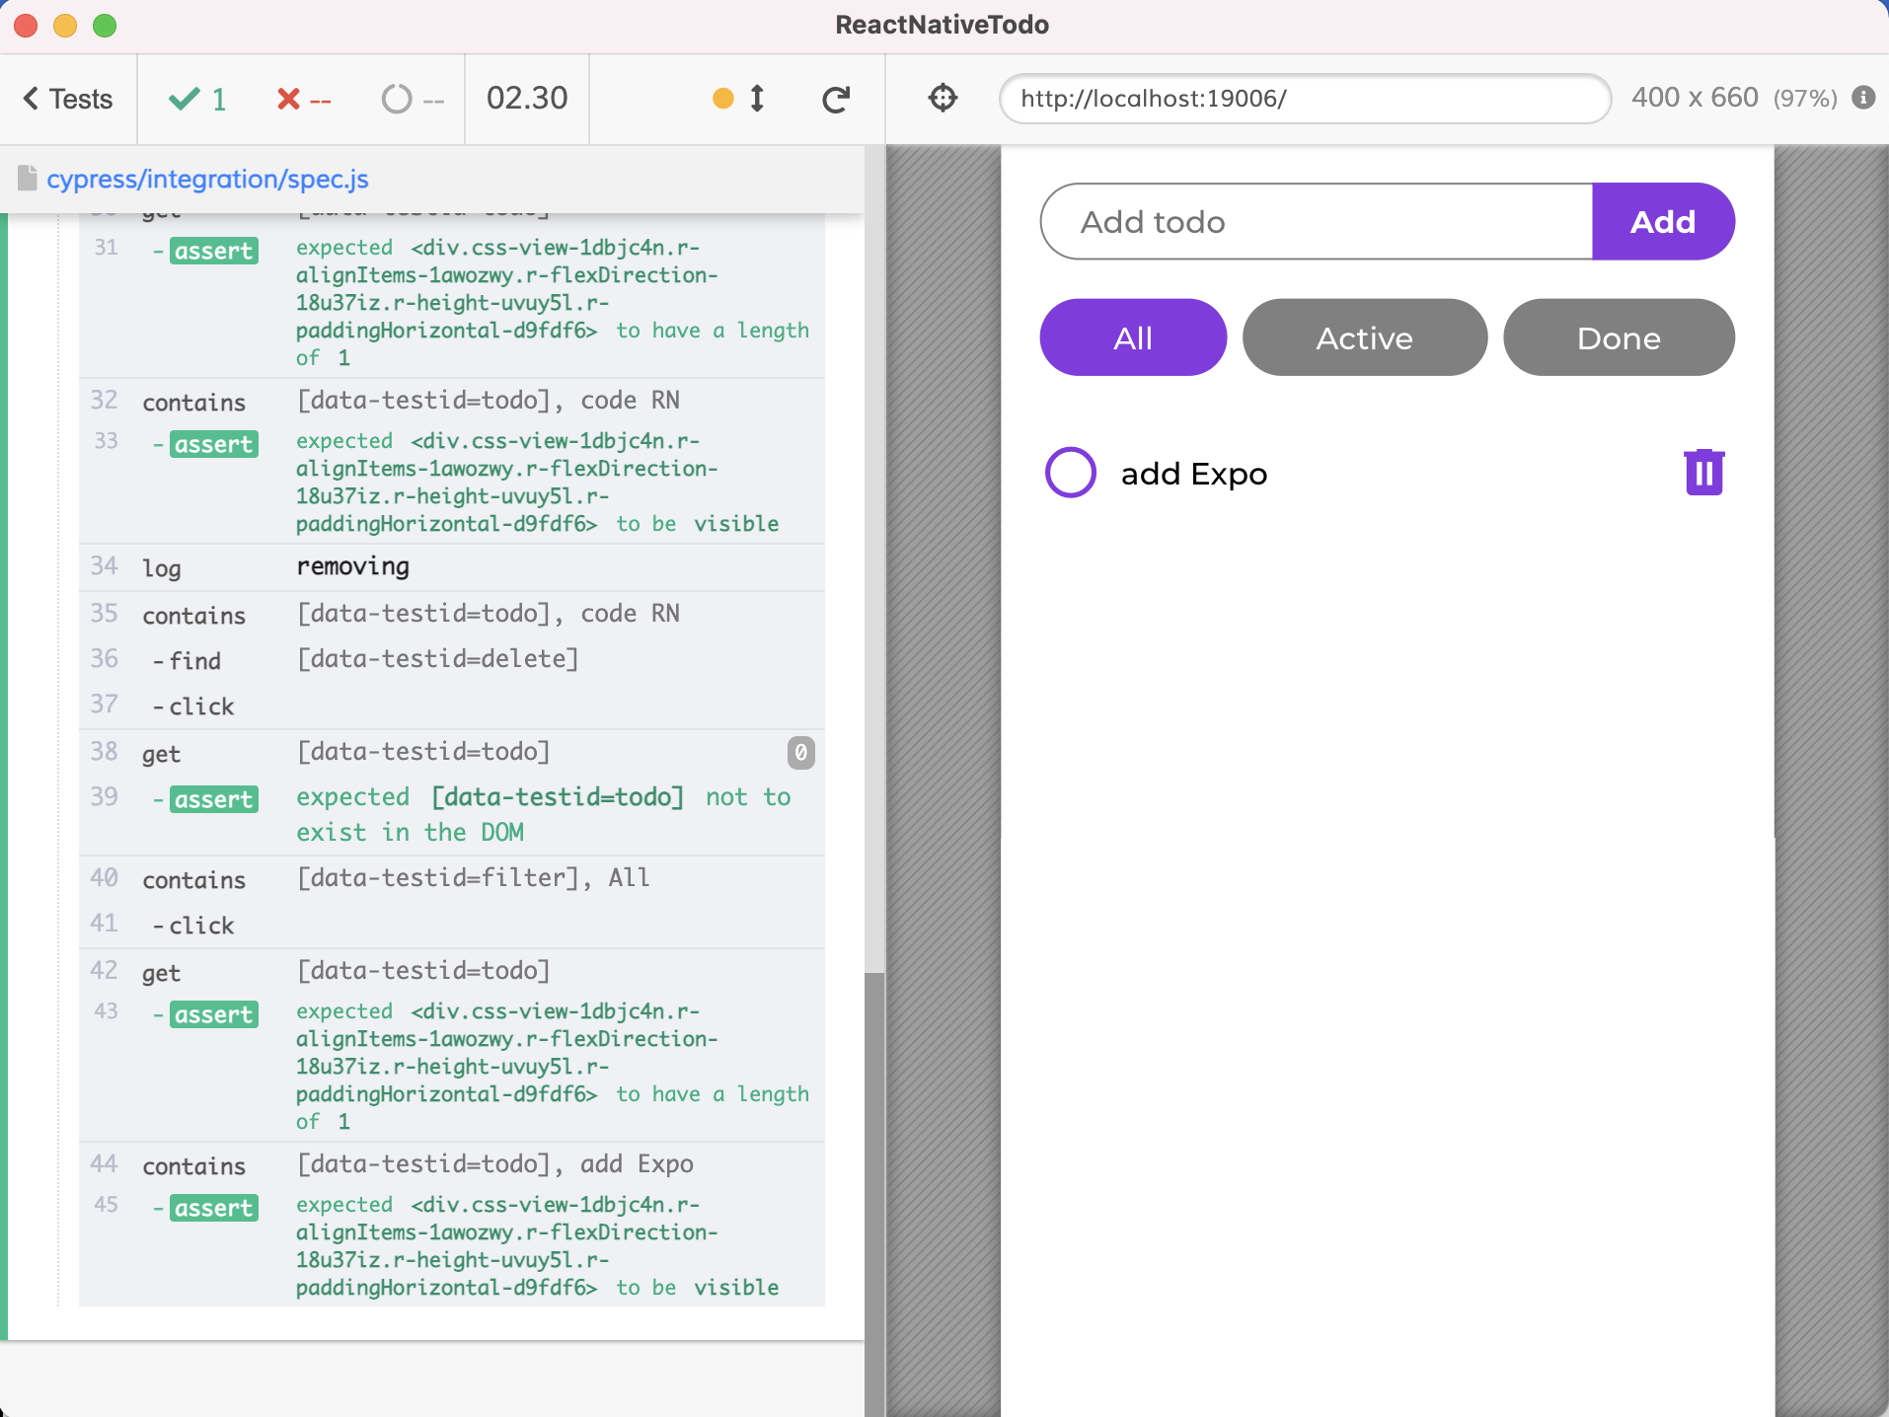
Task: Rerun tests with the reload icon
Action: coord(836,99)
